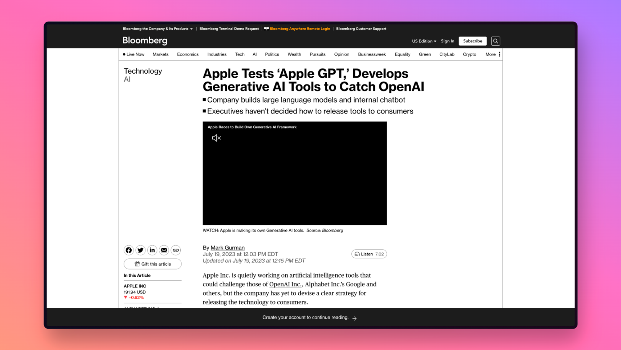Click the Subscribe button
Viewport: 621px width, 350px height.
[x=473, y=41]
